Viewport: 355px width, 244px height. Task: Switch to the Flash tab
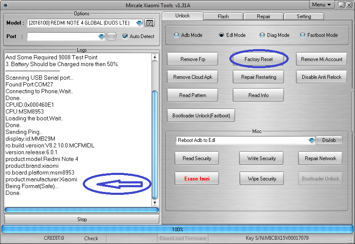click(223, 17)
